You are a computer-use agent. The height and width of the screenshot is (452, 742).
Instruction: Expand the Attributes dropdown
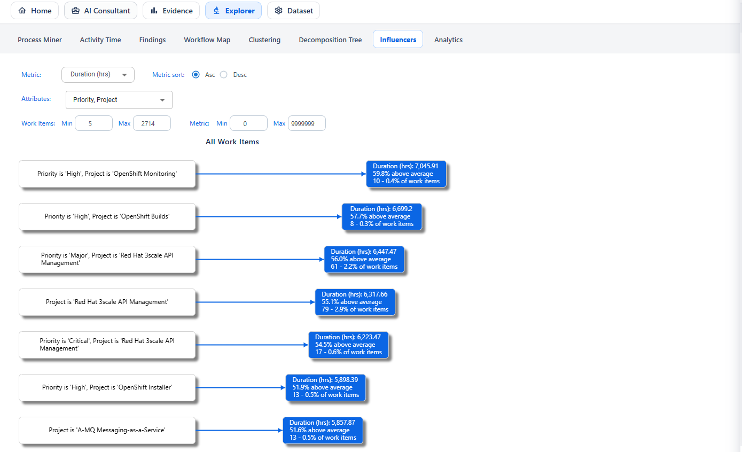point(119,100)
